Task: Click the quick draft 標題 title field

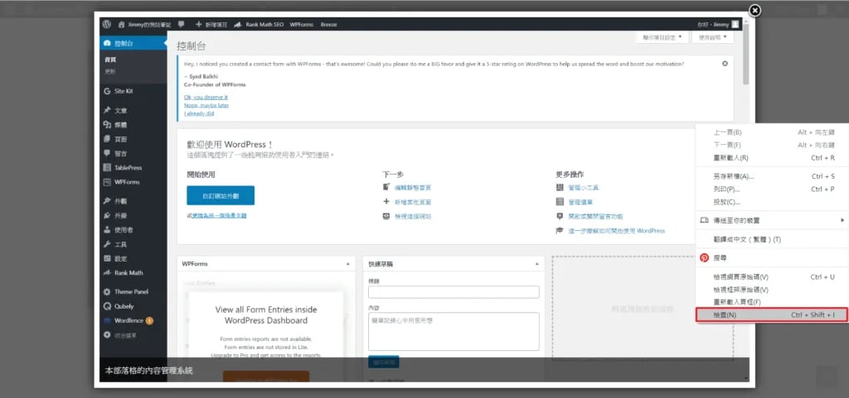Action: click(x=454, y=292)
